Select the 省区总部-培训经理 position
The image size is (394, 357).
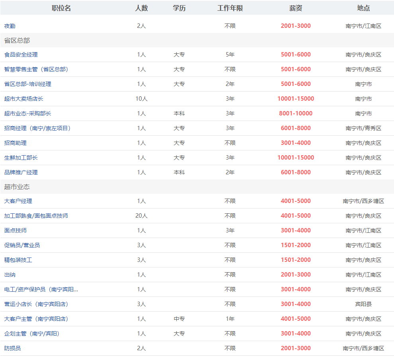(28, 84)
